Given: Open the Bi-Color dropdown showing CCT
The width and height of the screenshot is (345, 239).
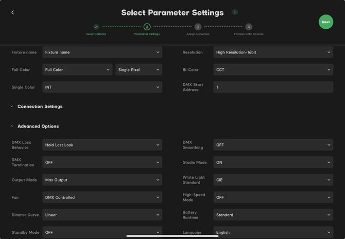Looking at the screenshot, I should tap(273, 69).
